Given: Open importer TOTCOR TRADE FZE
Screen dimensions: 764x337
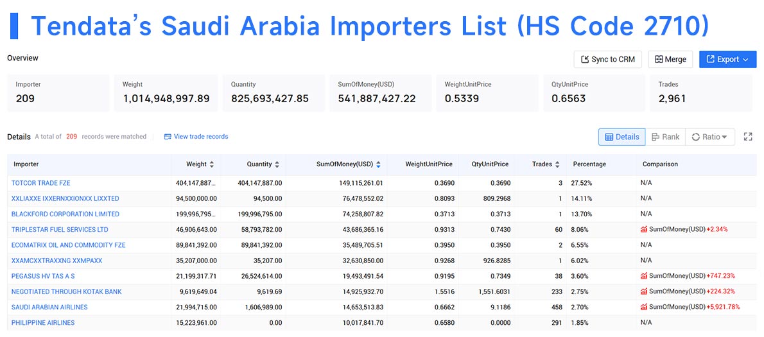Looking at the screenshot, I should [41, 183].
